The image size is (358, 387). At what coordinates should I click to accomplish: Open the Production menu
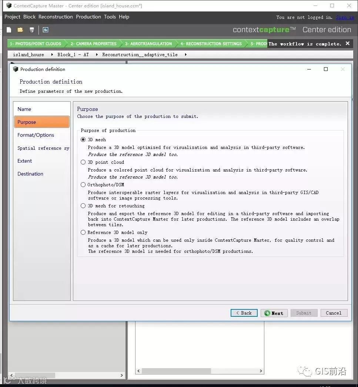88,17
